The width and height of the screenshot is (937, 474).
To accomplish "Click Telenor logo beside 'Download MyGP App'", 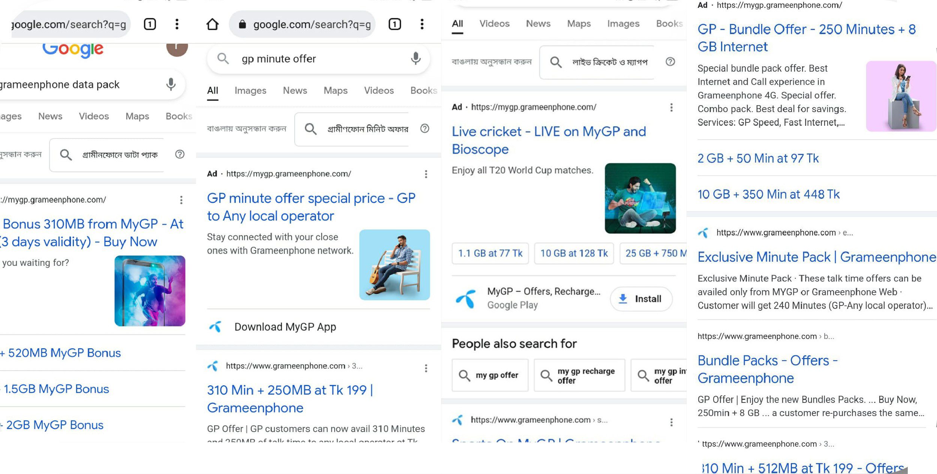I will 216,327.
